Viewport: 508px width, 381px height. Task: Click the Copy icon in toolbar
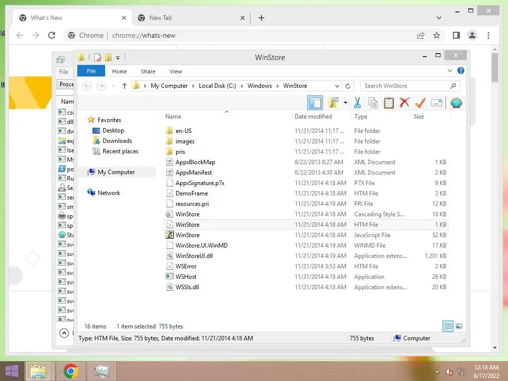(x=373, y=103)
